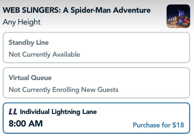Click the Standby Line heading
Image resolution: width=194 pixels, height=138 pixels.
point(29,43)
